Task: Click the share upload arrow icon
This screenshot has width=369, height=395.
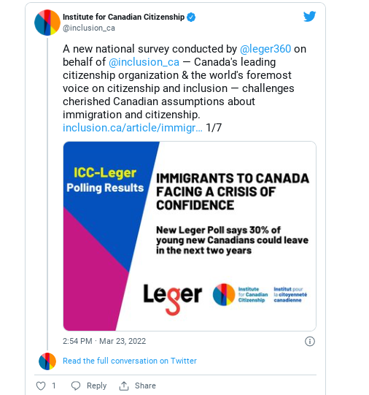Action: (x=124, y=386)
